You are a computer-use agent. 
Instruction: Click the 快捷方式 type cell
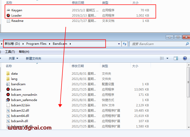(108, 100)
